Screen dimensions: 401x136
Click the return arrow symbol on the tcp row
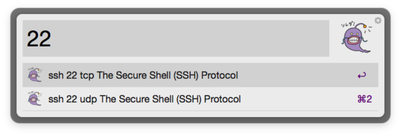[361, 75]
